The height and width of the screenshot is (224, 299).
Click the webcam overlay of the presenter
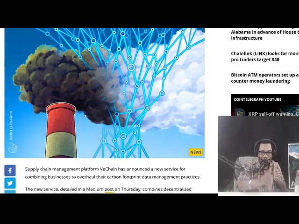[x=258, y=155]
